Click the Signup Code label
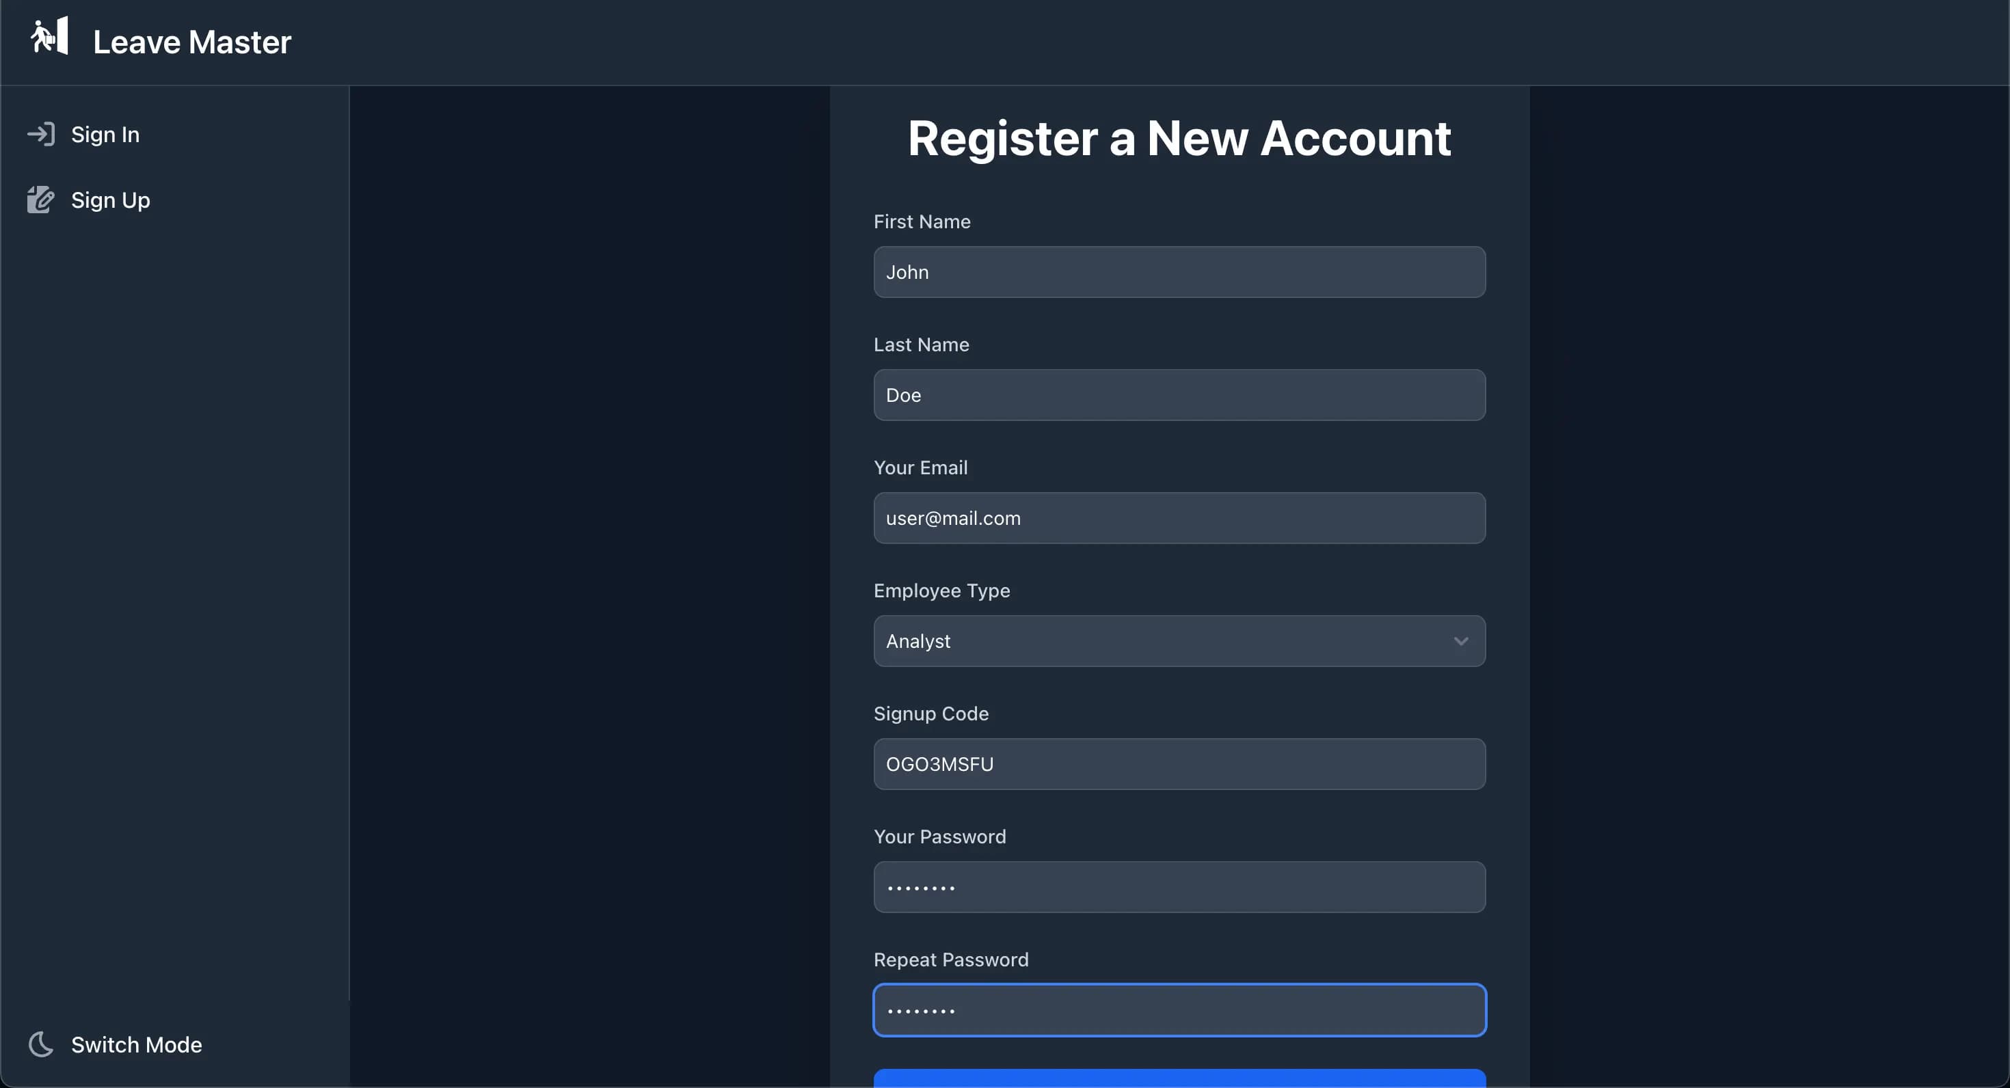Image resolution: width=2010 pixels, height=1088 pixels. coord(931,713)
